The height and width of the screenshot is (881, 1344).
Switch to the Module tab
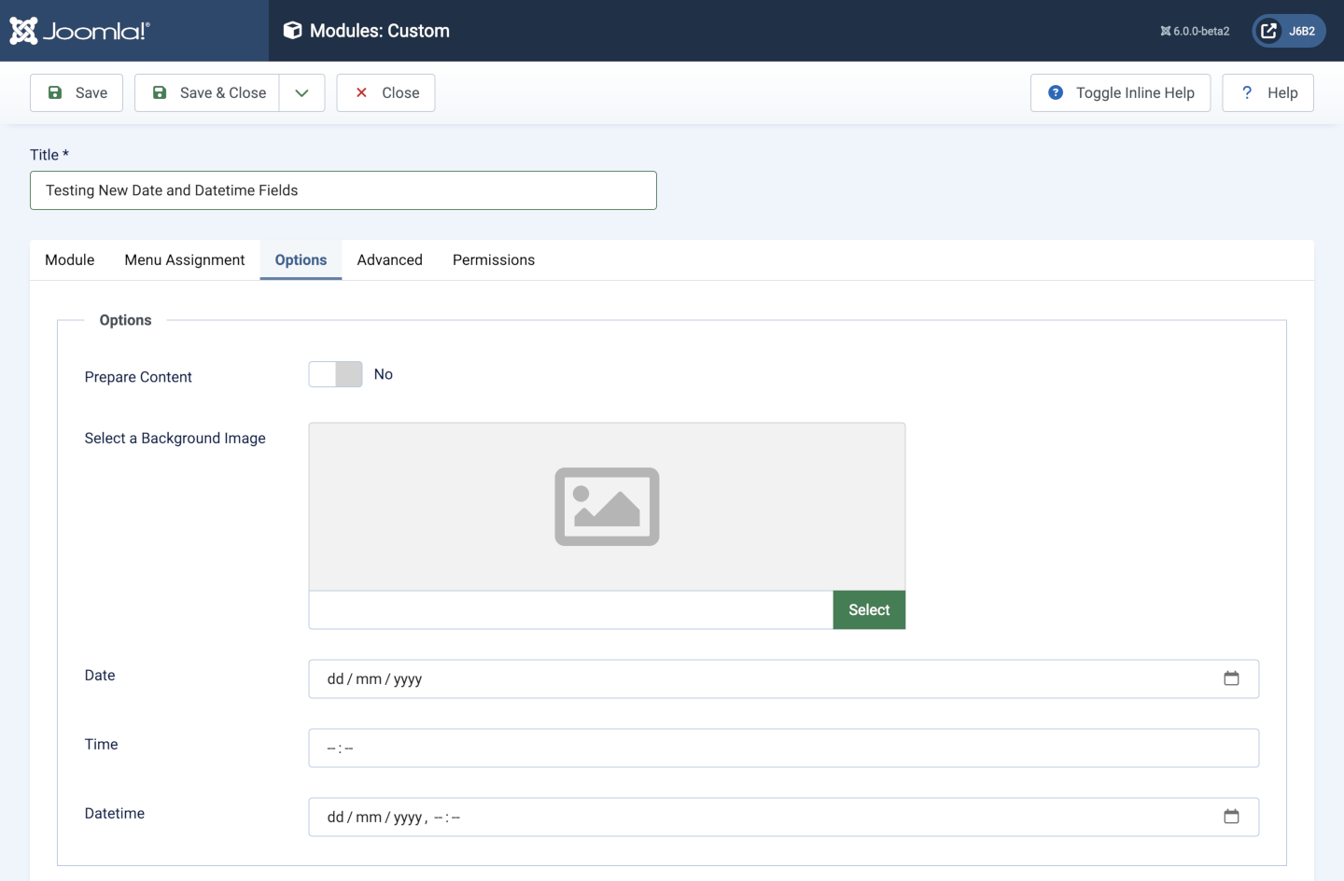pos(70,260)
